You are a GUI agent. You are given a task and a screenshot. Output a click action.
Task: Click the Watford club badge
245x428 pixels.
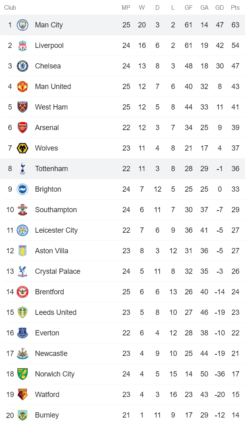click(x=23, y=395)
